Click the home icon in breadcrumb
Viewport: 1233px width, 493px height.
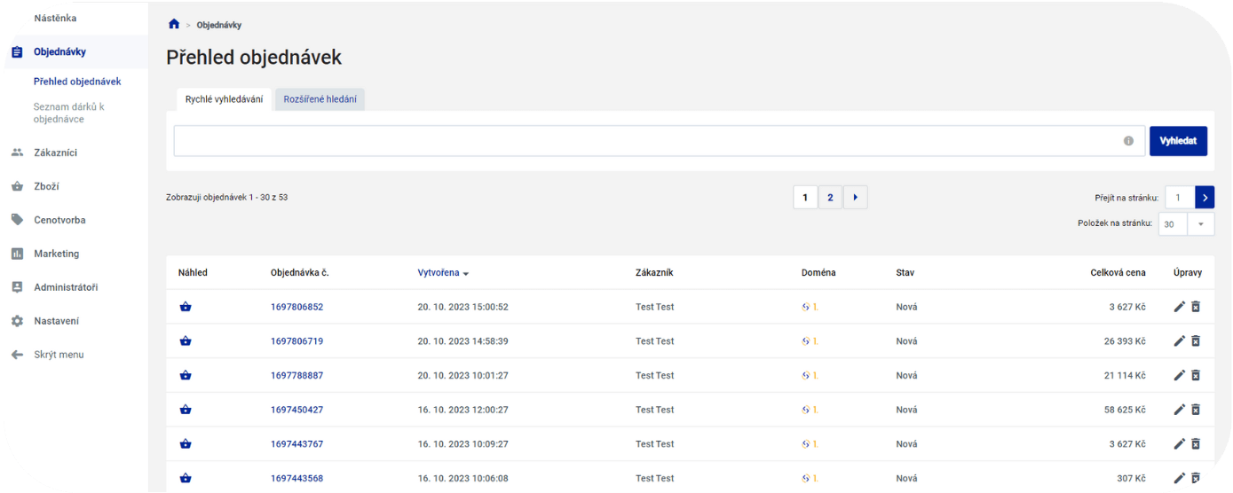(174, 24)
